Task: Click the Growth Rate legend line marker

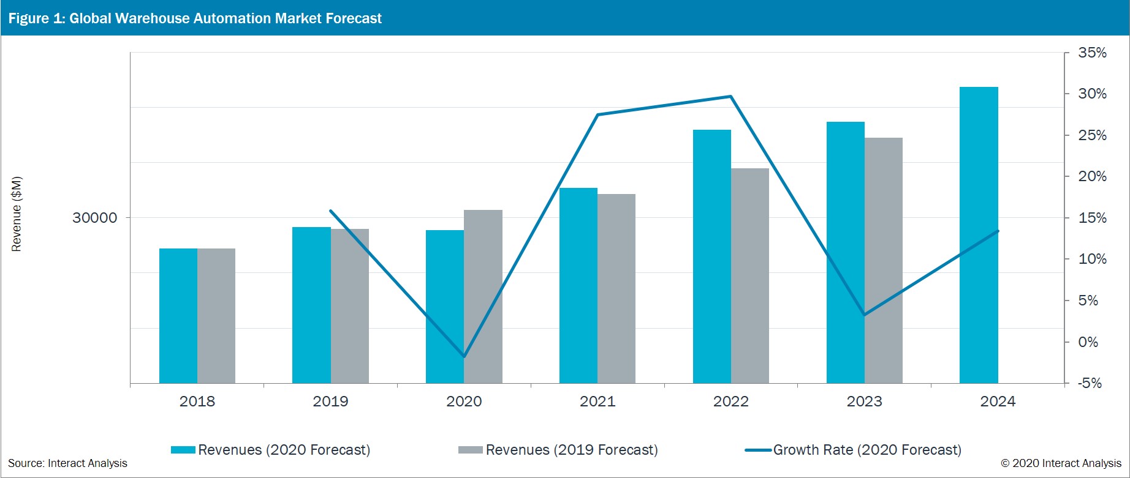Action: pos(758,450)
